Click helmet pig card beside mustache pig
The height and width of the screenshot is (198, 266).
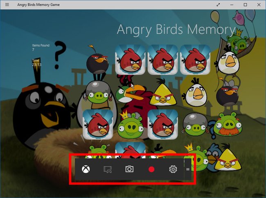[196, 125]
